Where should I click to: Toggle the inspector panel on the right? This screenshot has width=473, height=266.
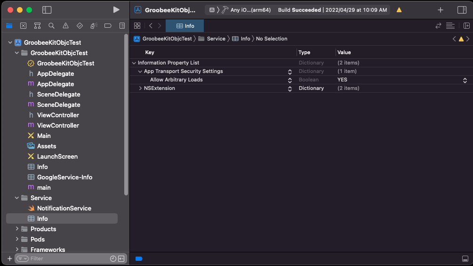tap(462, 9)
